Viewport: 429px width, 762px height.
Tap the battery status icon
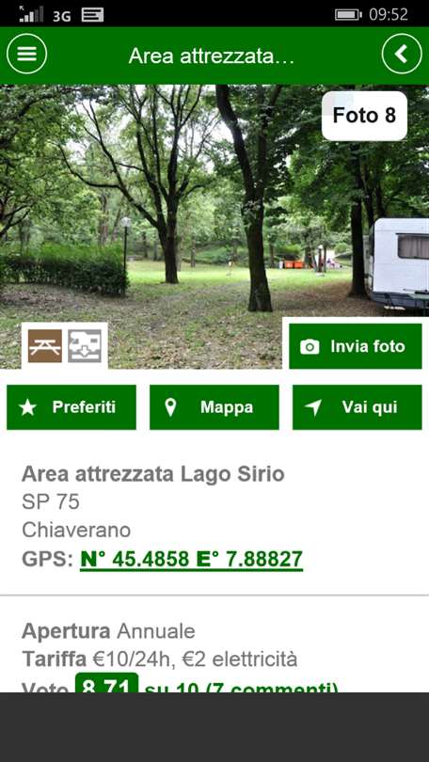(348, 14)
